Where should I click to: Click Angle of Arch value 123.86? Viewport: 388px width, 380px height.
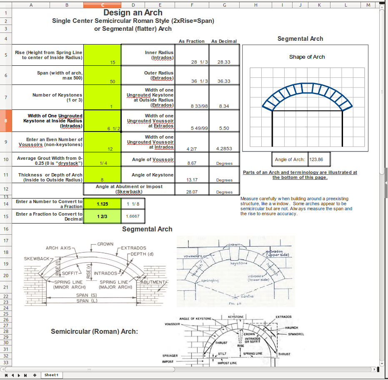pyautogui.click(x=319, y=159)
